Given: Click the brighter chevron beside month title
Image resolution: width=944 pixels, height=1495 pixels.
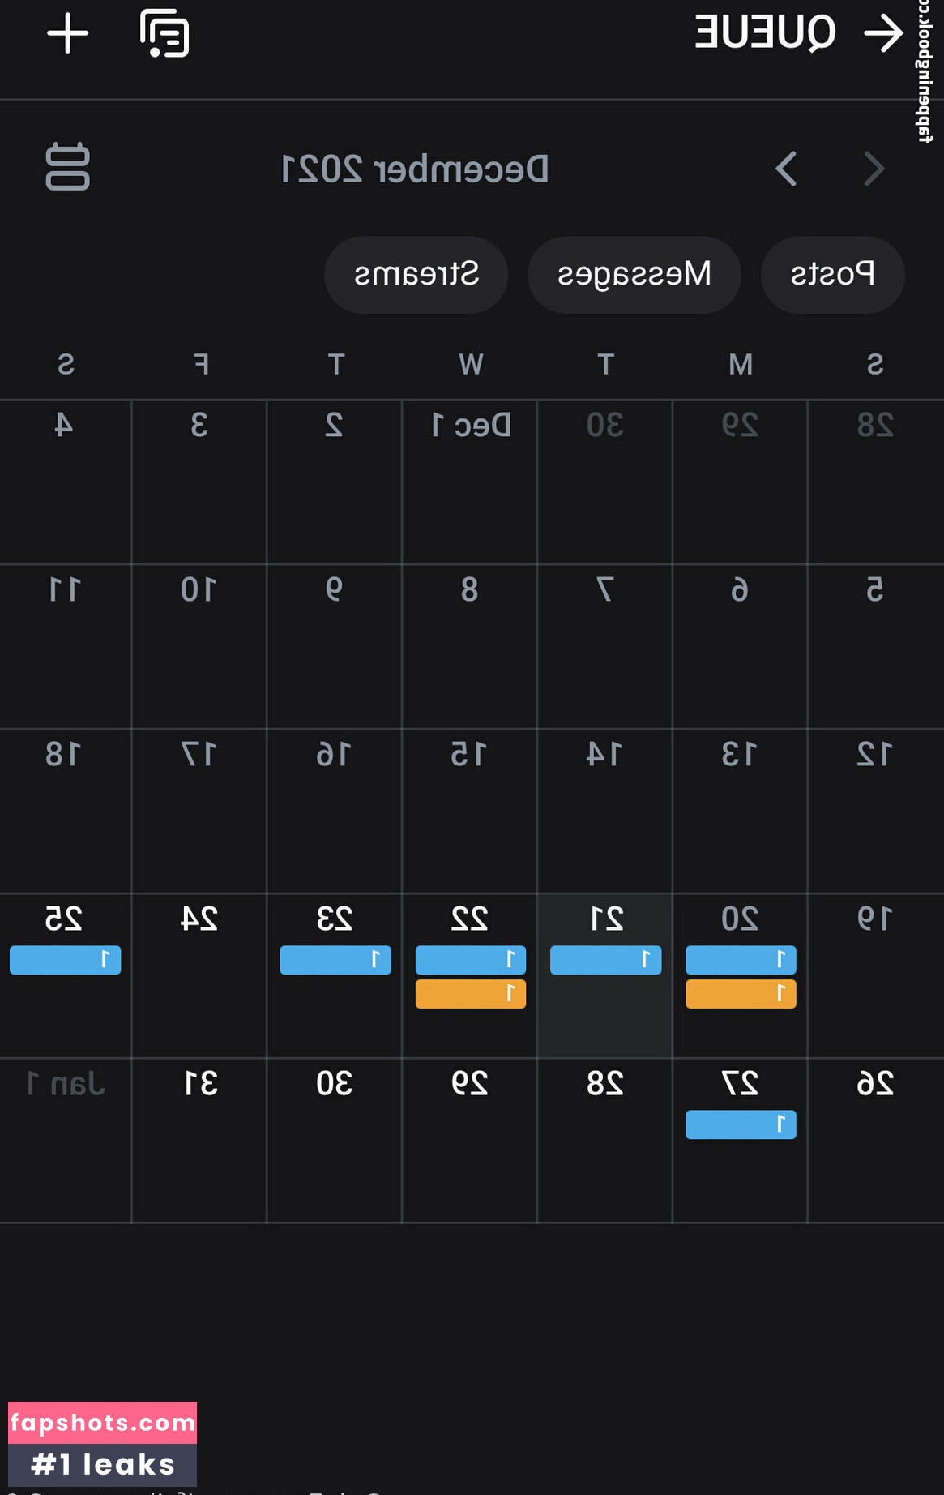Looking at the screenshot, I should click(786, 169).
